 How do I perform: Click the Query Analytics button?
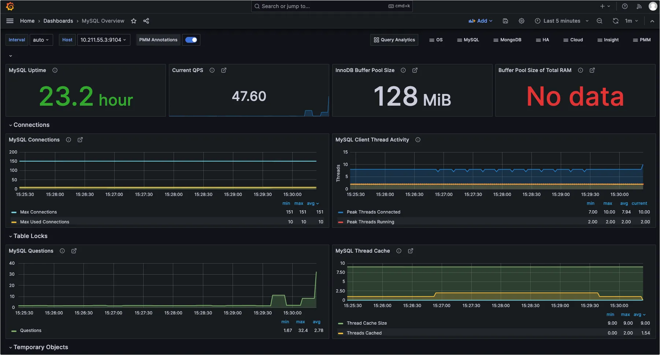[394, 40]
